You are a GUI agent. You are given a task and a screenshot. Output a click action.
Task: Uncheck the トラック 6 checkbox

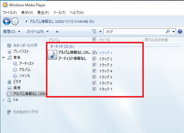point(94,83)
